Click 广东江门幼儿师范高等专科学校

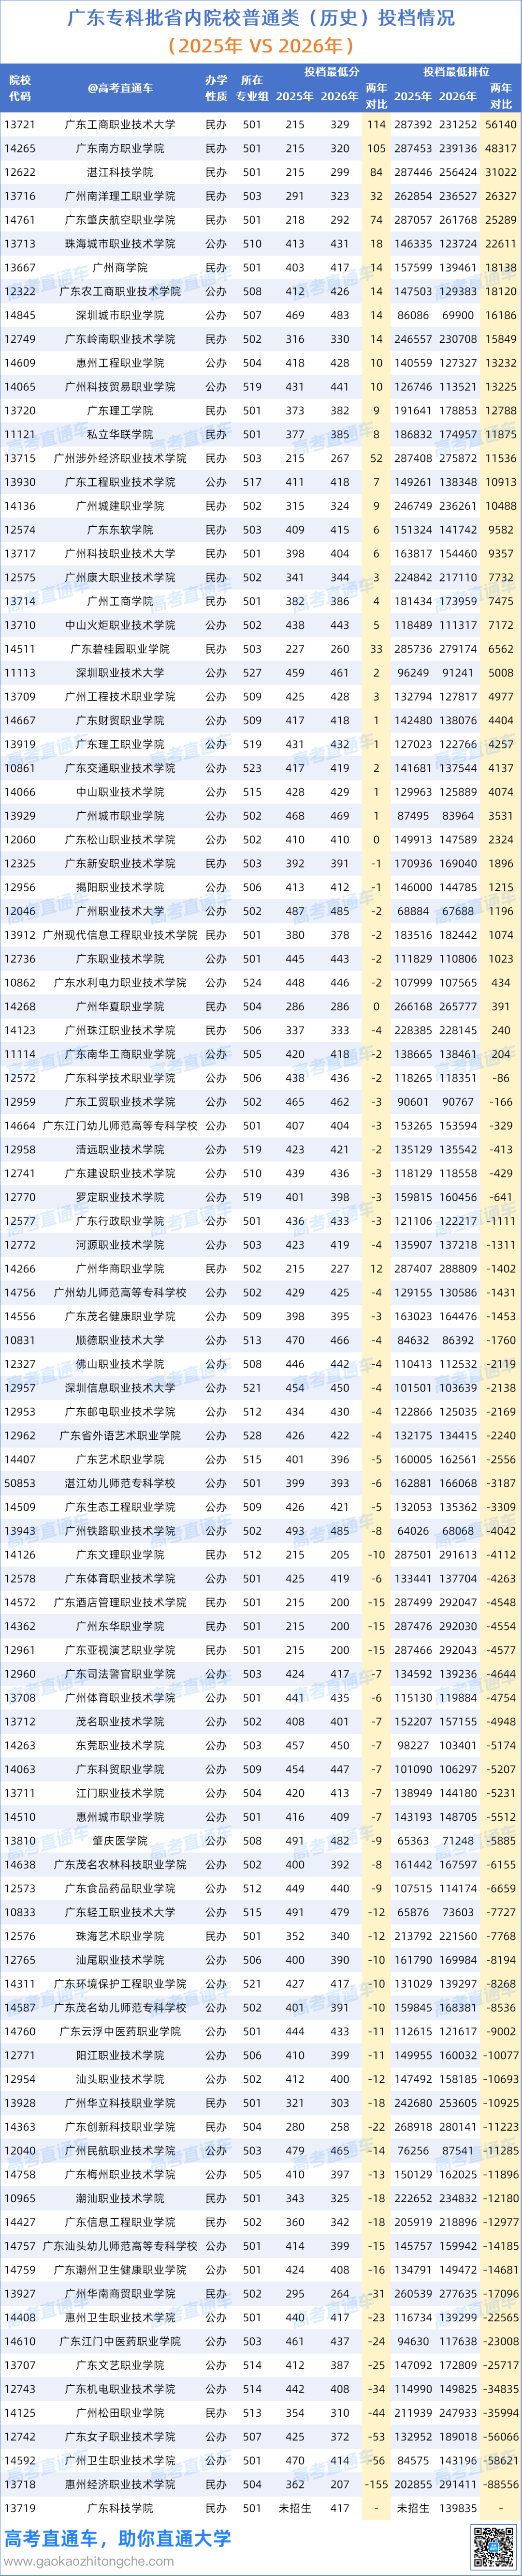point(120,1126)
